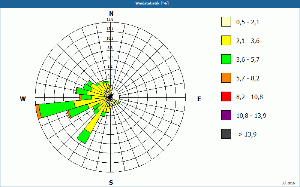
Task: Click the 'Jul 2016' date label
Action: [x=288, y=183]
